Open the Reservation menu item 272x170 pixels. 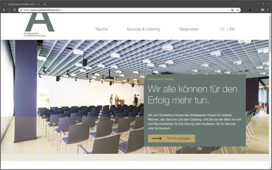click(189, 29)
